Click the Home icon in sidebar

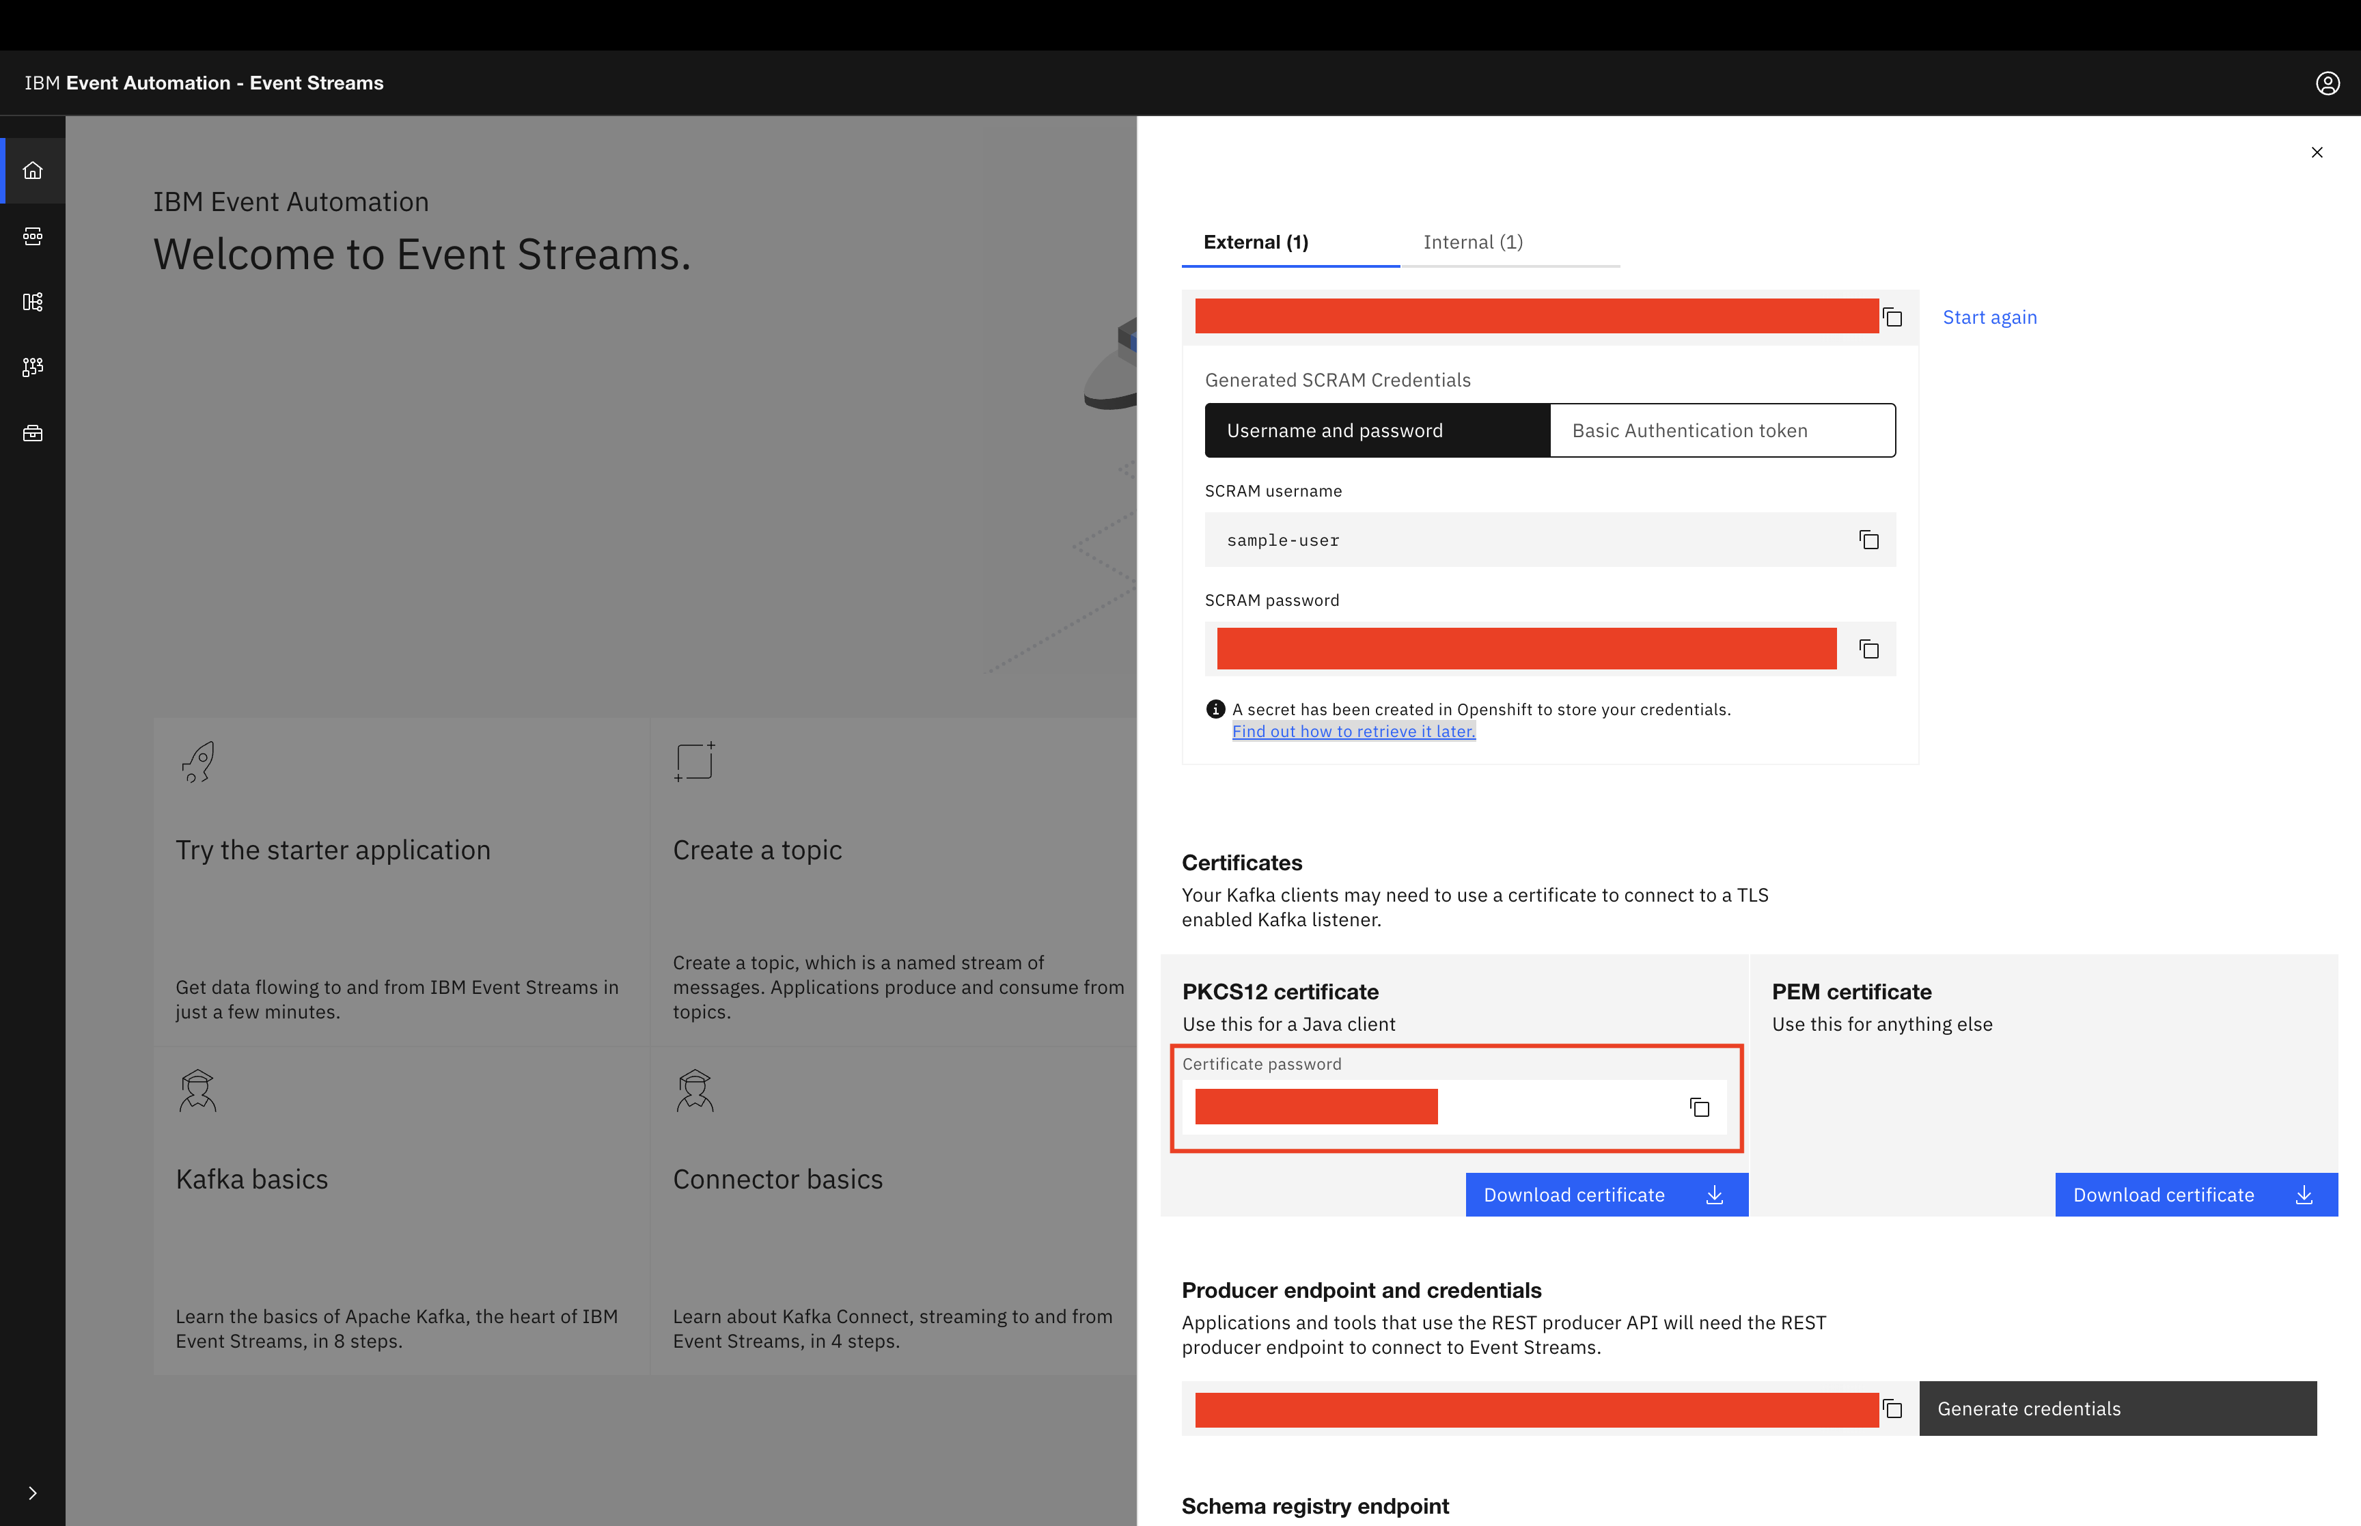[33, 171]
